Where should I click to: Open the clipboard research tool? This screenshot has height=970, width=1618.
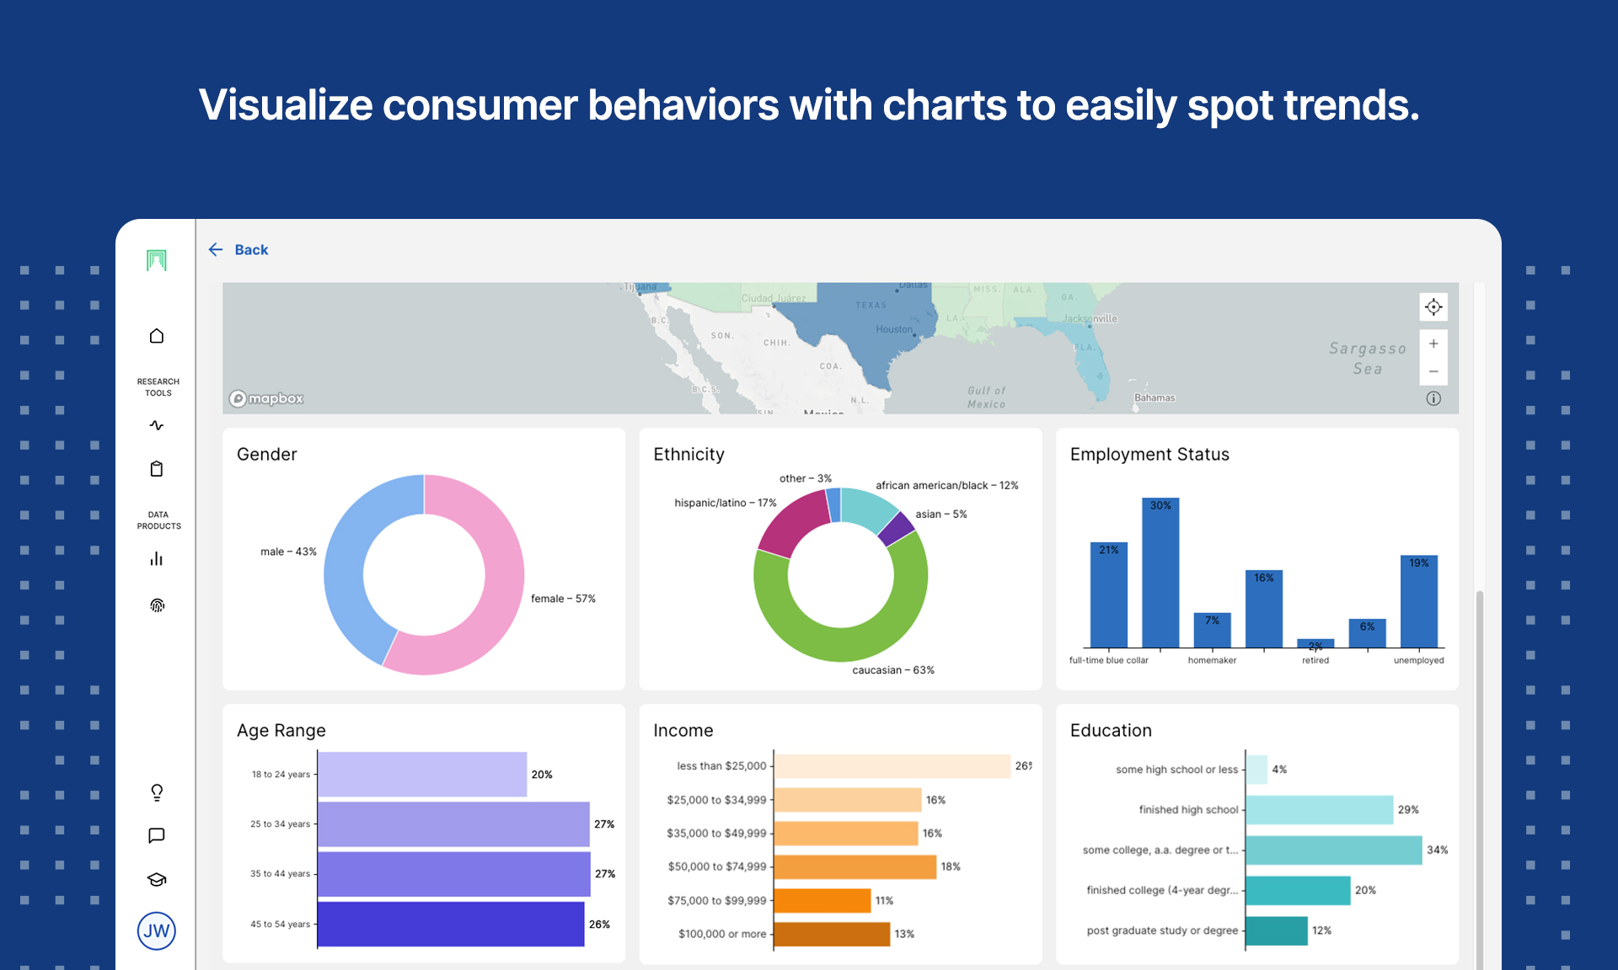pos(157,469)
